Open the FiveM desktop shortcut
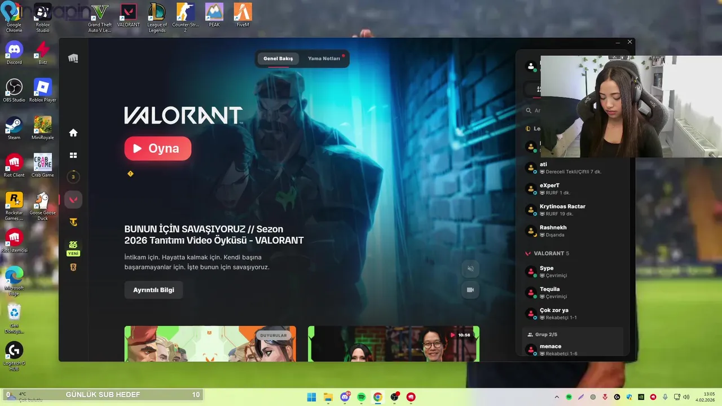722x406 pixels. 243,16
